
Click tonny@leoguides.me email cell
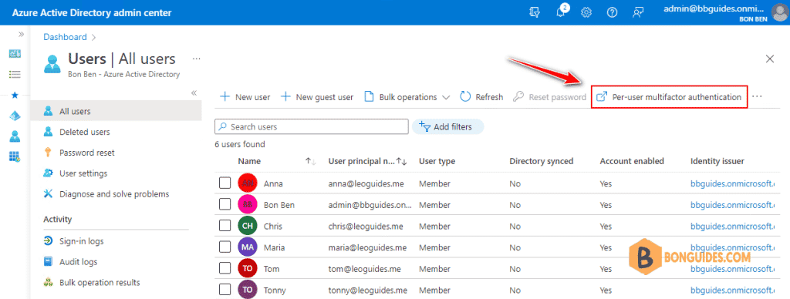[x=368, y=290]
